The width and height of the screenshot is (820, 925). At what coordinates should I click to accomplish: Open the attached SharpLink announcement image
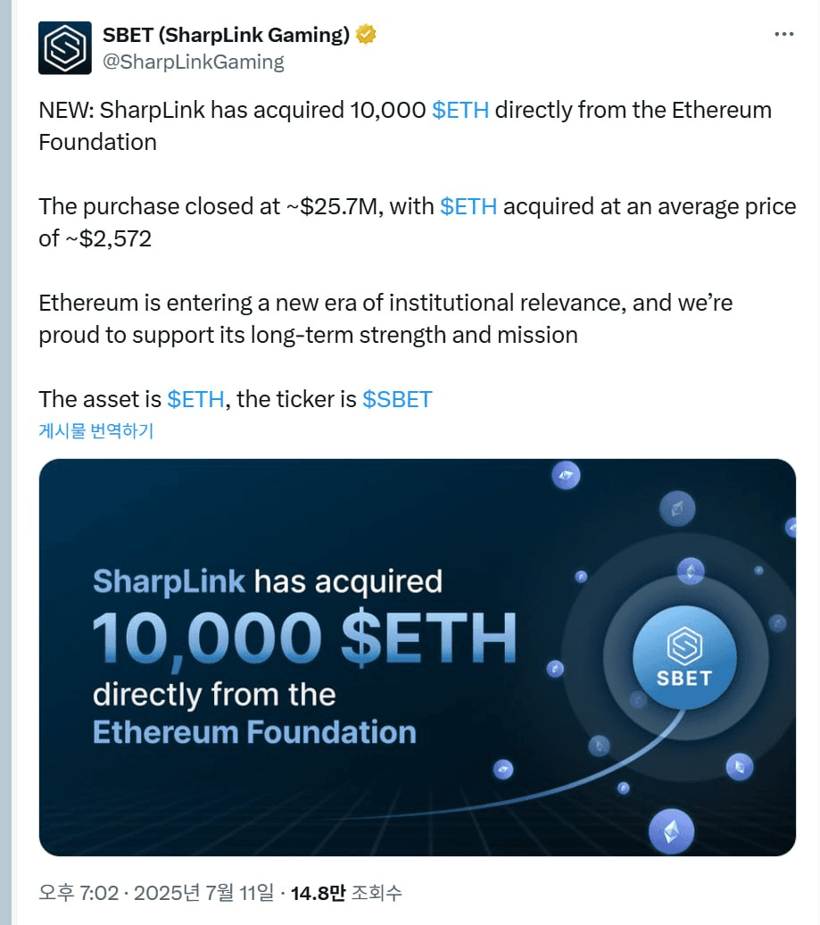pos(418,657)
